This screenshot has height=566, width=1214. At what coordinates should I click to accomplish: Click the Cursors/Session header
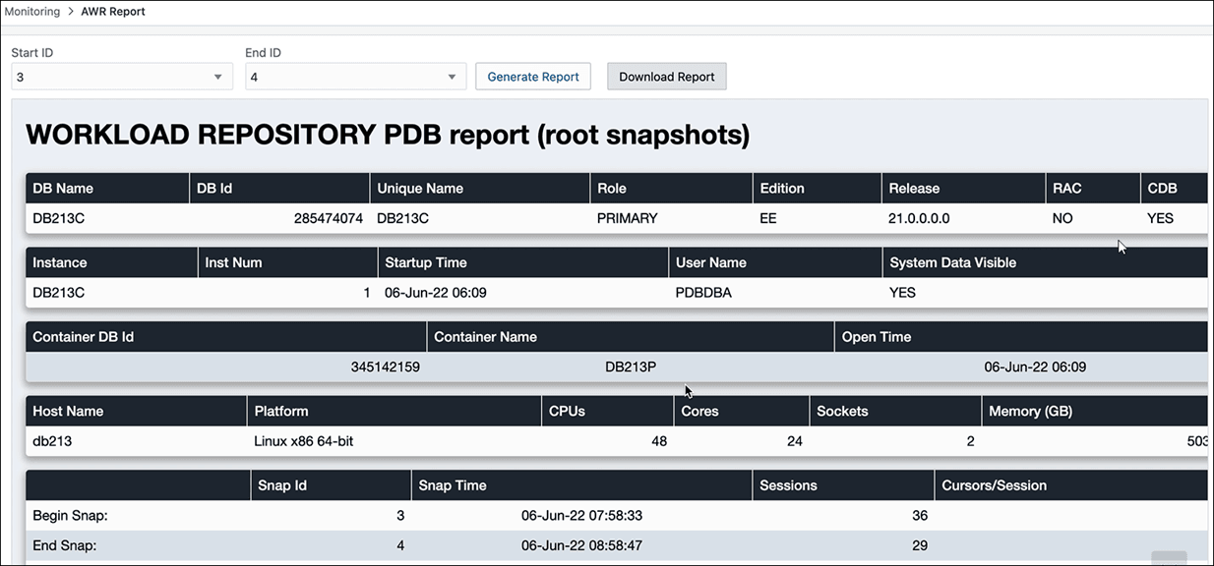point(1071,484)
